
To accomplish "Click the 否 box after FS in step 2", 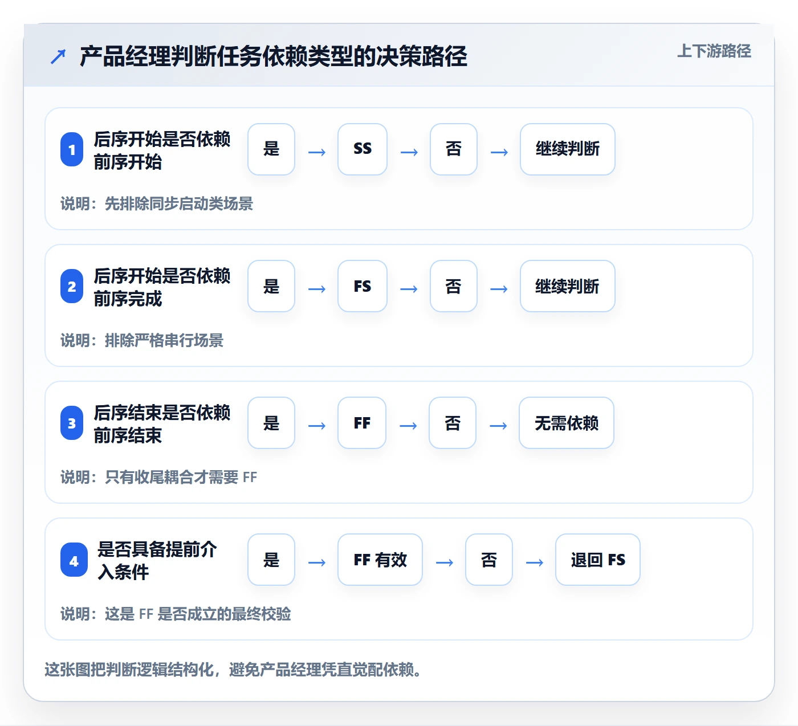I will 454,286.
